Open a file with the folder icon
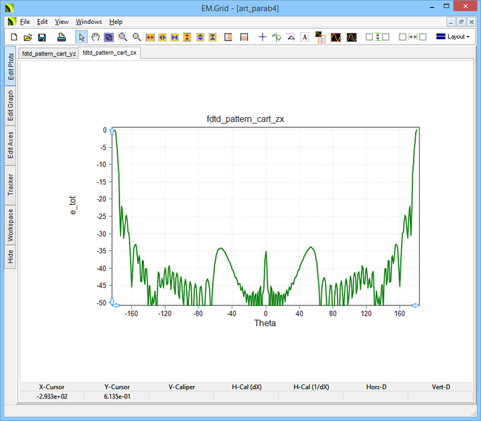The image size is (481, 421). coord(27,36)
